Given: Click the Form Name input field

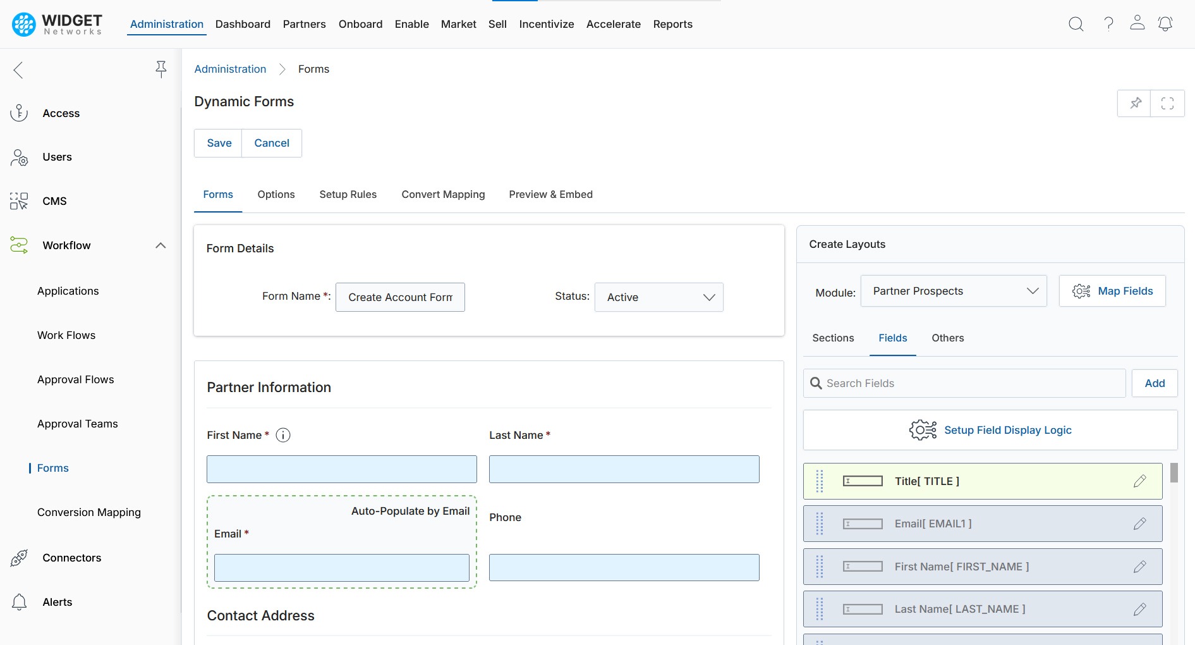Looking at the screenshot, I should [400, 297].
